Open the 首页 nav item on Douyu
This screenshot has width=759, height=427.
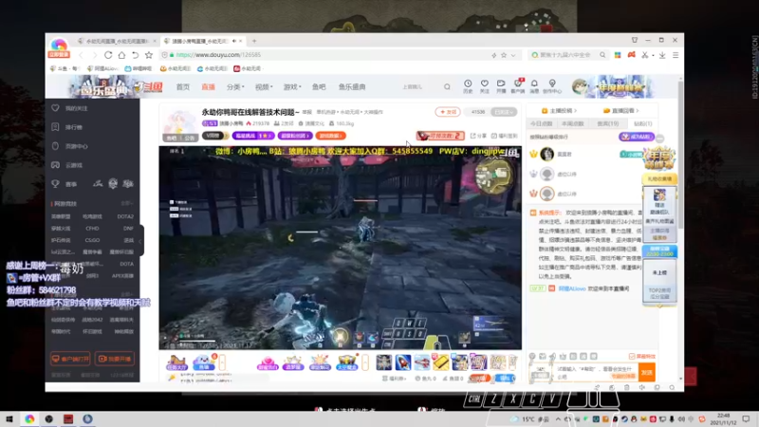point(183,87)
